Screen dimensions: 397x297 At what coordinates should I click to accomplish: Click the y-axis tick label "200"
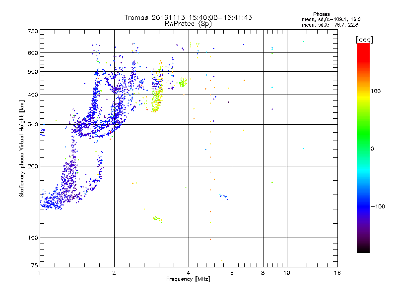coord(33,166)
